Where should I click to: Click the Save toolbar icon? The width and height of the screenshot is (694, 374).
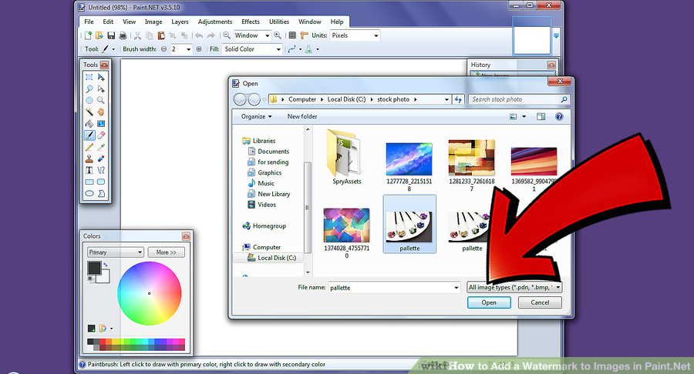(x=111, y=35)
